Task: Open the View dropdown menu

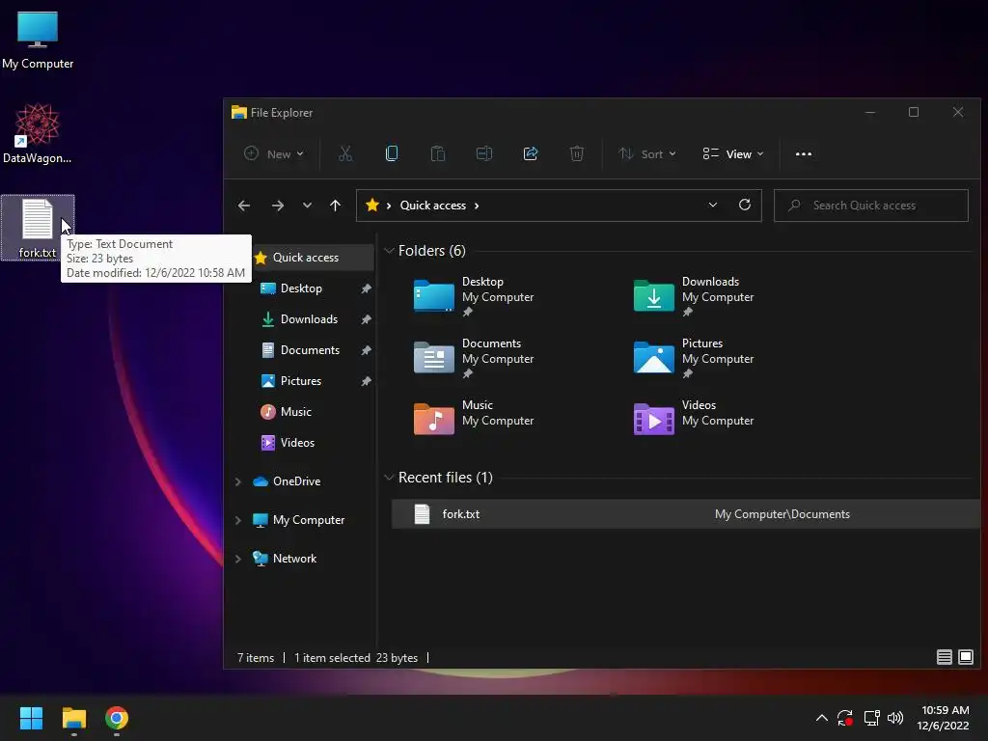Action: [x=733, y=153]
